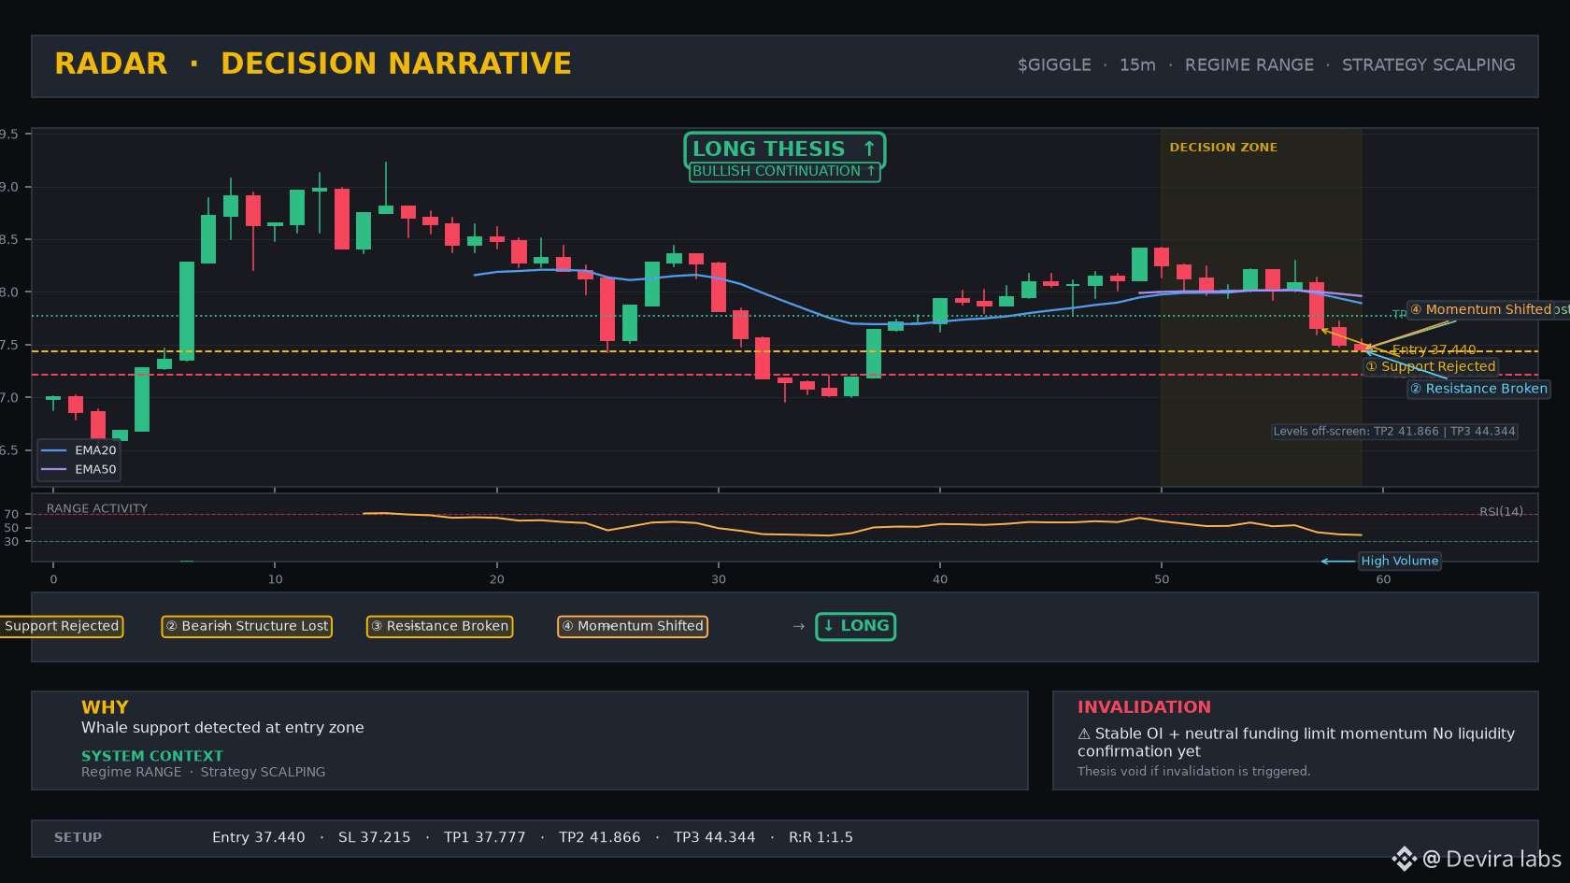Image resolution: width=1570 pixels, height=883 pixels.
Task: Click the INVALIDATION heading
Action: coord(1144,707)
